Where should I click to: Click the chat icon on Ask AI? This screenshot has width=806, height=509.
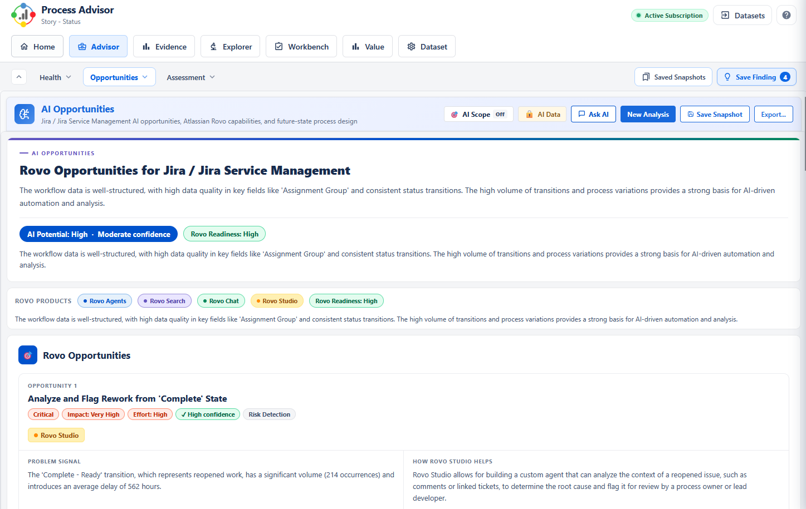582,114
